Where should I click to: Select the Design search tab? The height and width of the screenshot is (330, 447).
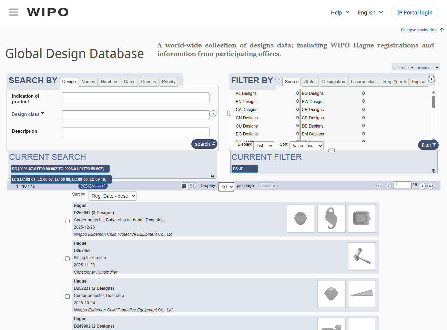(69, 82)
